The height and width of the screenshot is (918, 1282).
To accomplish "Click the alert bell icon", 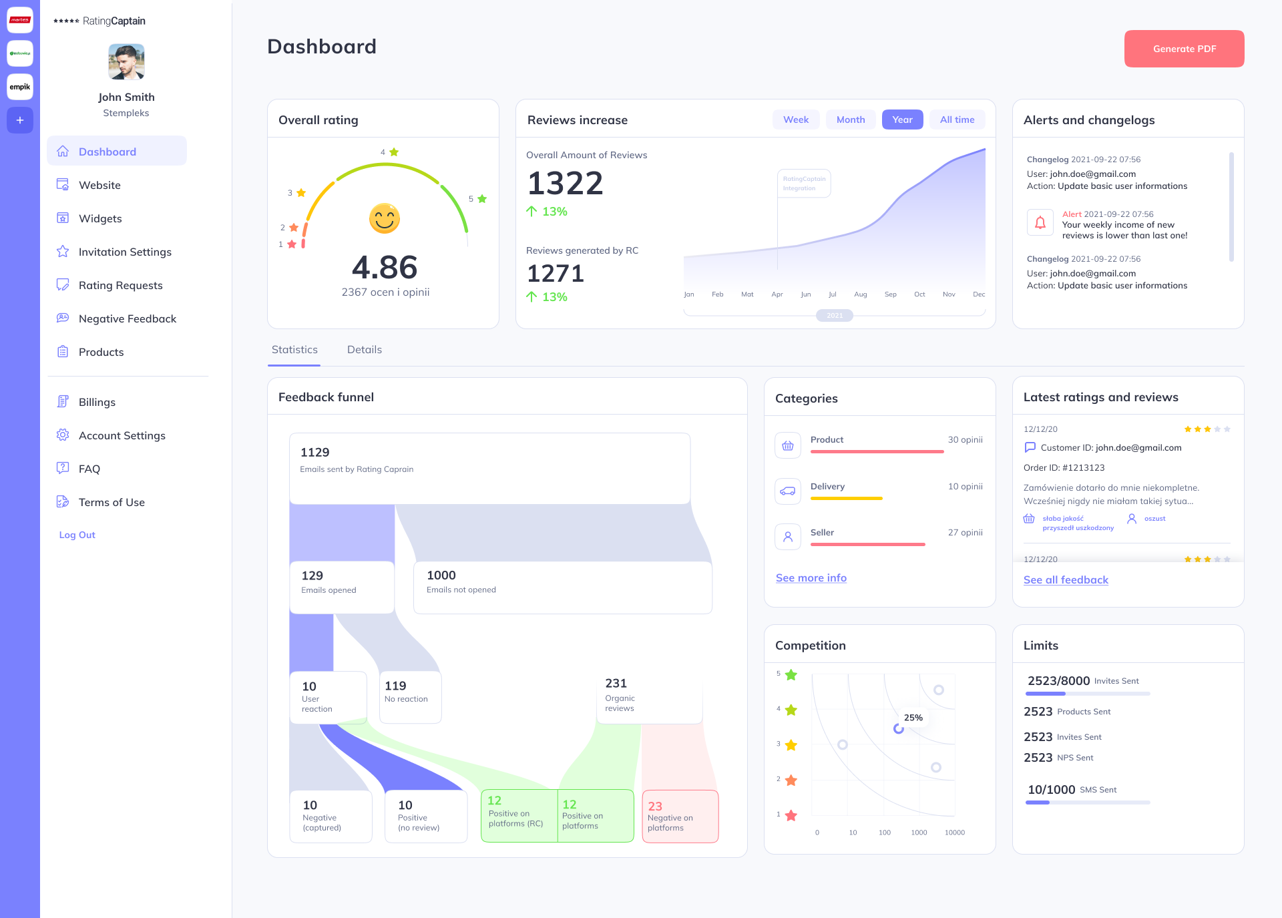I will pyautogui.click(x=1040, y=223).
